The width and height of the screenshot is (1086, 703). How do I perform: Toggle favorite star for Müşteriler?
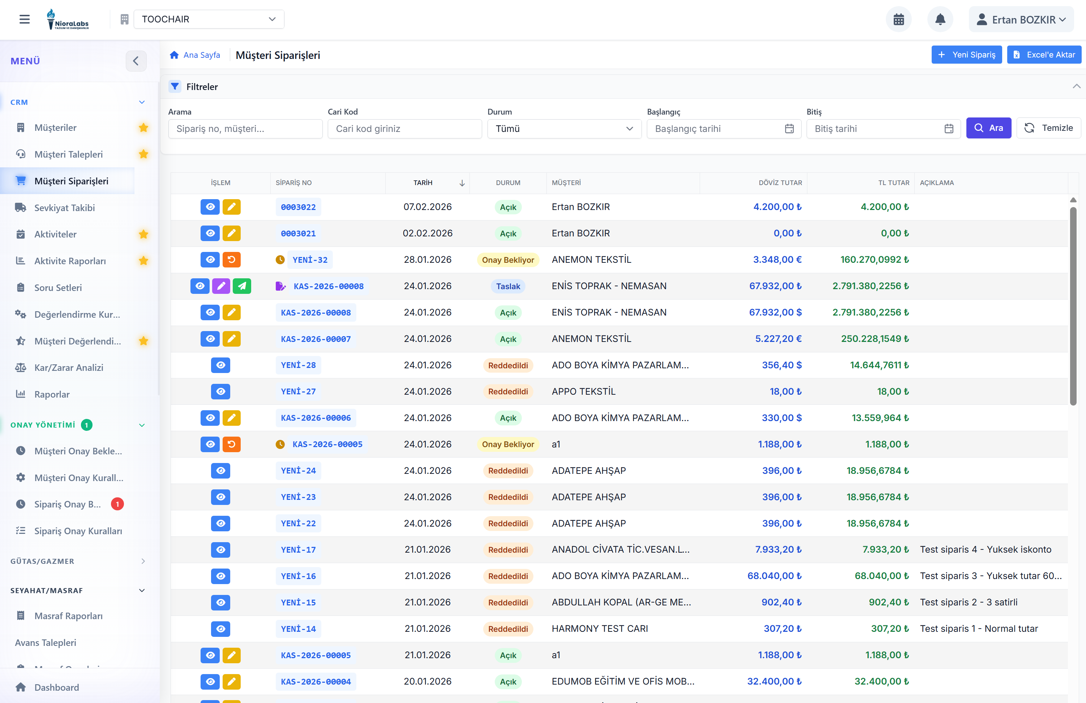143,128
